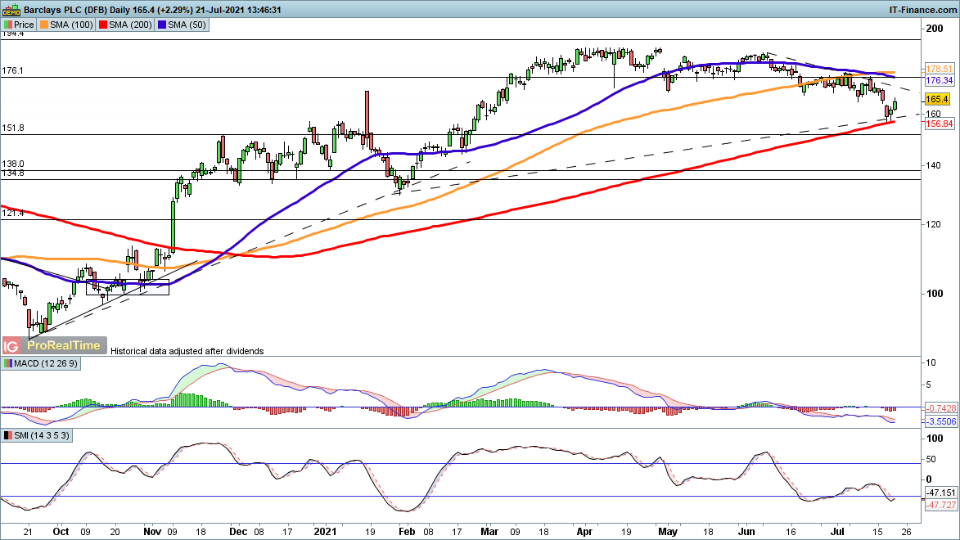This screenshot has width=960, height=540.
Task: Click the Oct label on the date axis
Action: coord(61,532)
